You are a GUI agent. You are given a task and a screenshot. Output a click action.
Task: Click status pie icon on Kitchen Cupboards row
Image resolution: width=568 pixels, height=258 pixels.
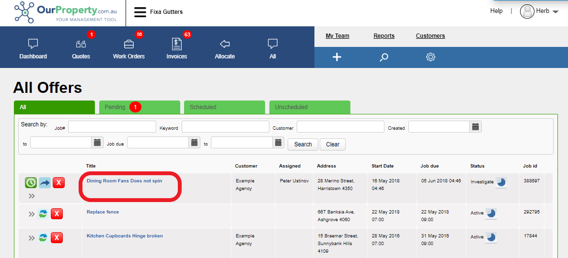point(491,238)
